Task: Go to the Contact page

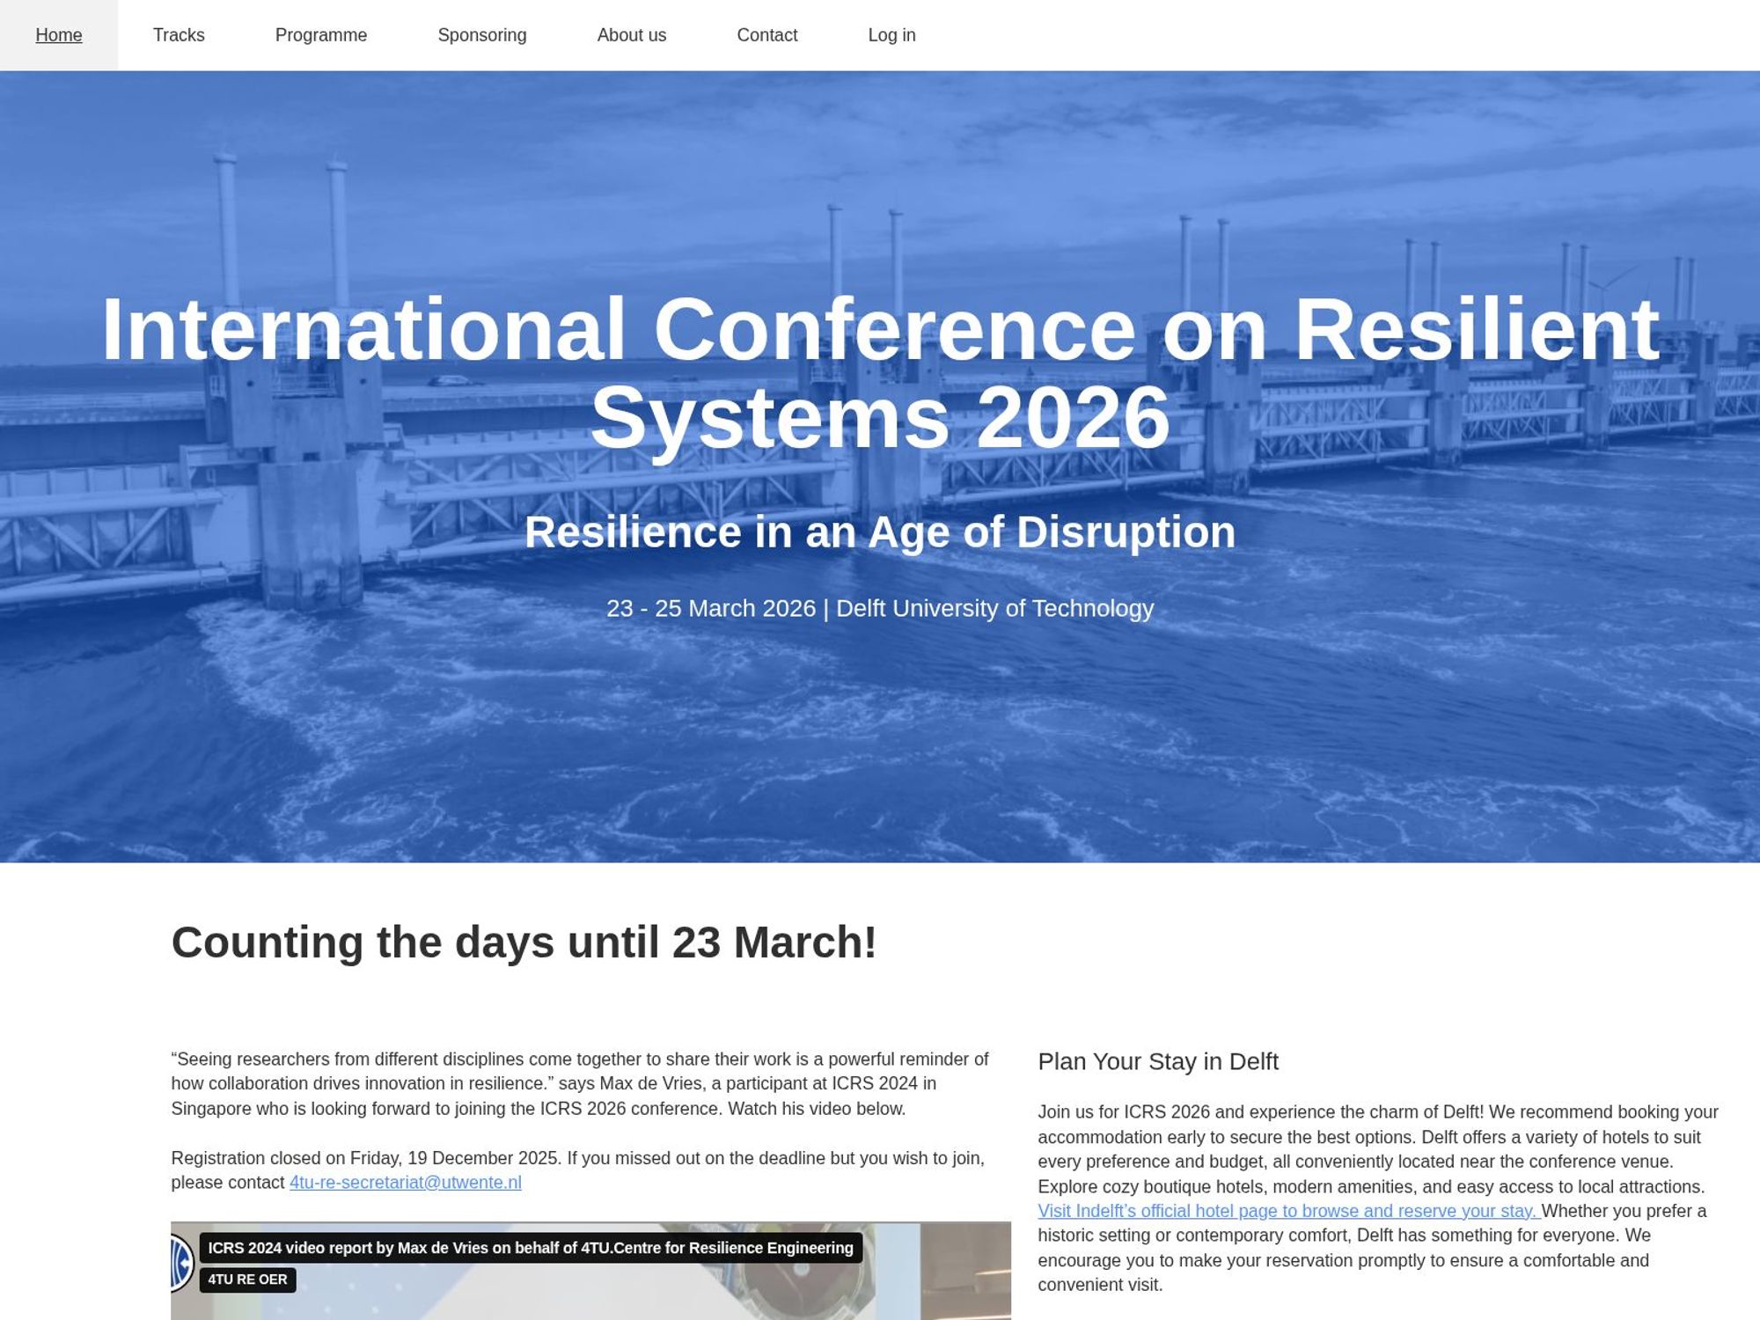Action: coord(767,35)
